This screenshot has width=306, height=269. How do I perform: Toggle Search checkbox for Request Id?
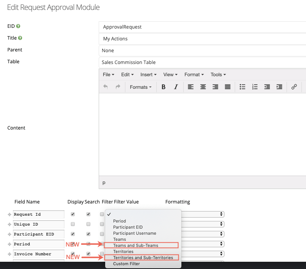[x=88, y=214]
